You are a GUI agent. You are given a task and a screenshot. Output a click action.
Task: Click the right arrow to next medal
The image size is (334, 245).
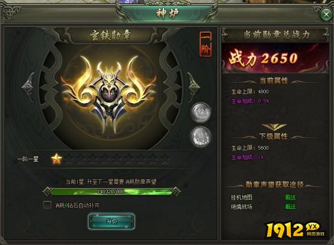coord(193,87)
